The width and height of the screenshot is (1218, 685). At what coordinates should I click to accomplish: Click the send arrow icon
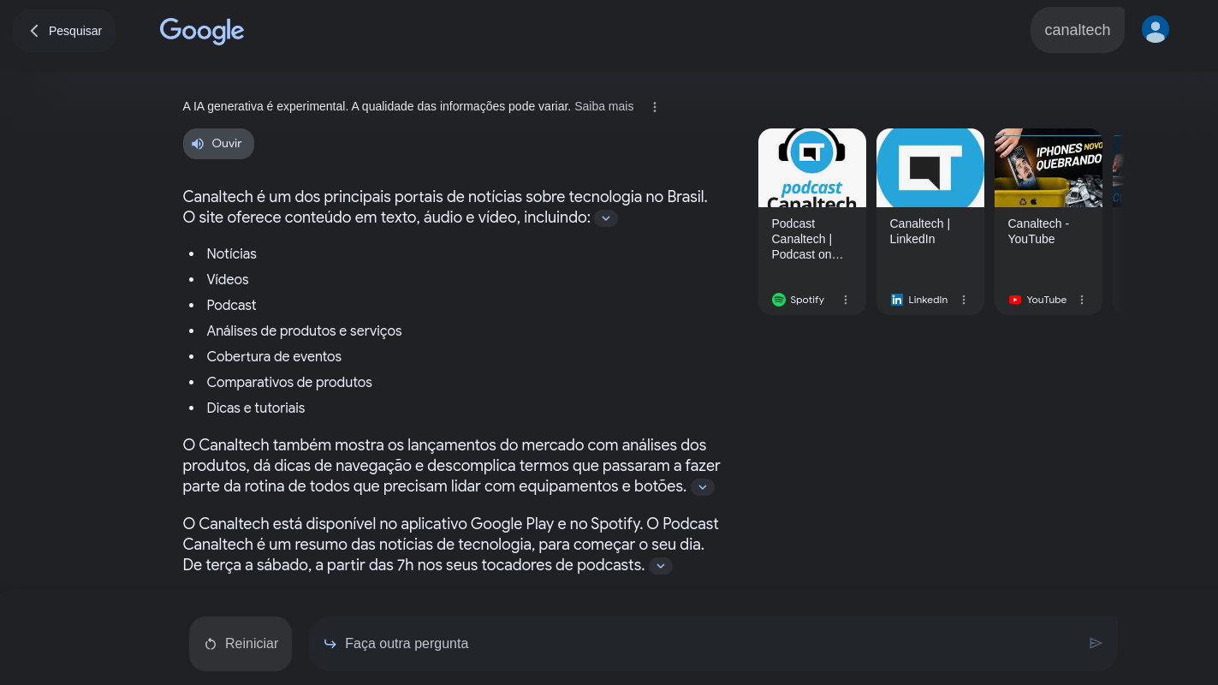click(1096, 643)
